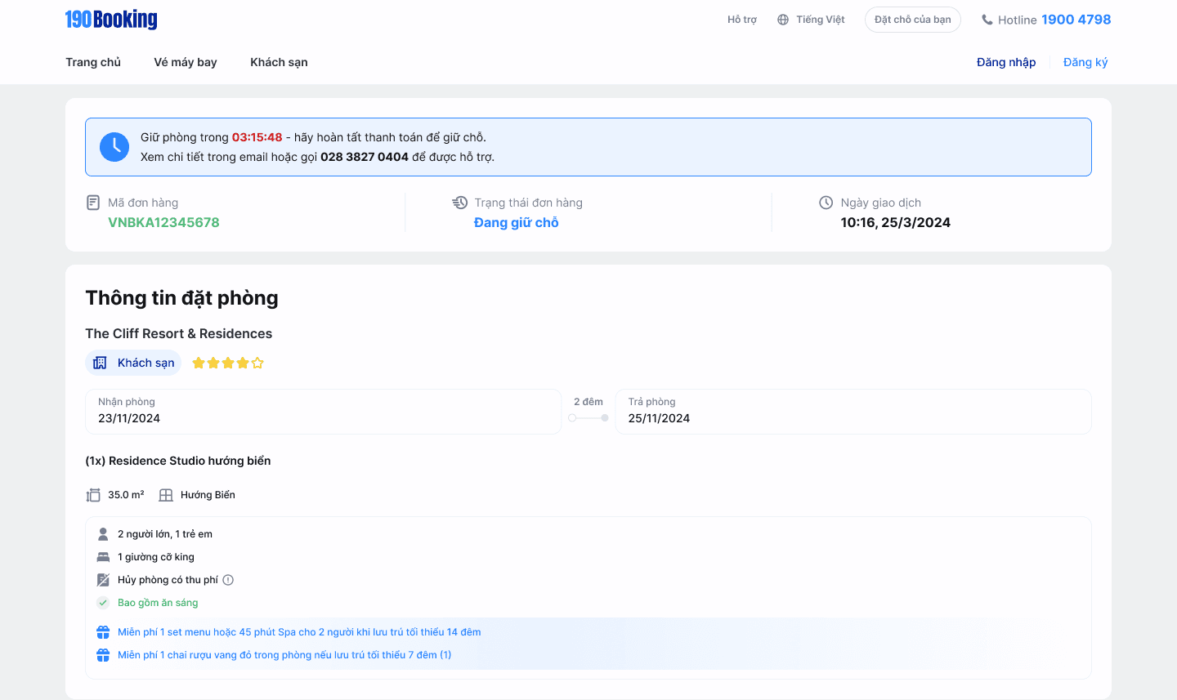Click the Hỗ trợ link
This screenshot has height=700, width=1177.
coord(742,20)
